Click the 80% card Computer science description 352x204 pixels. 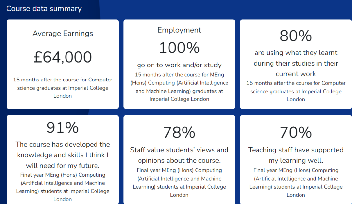[x=296, y=91]
